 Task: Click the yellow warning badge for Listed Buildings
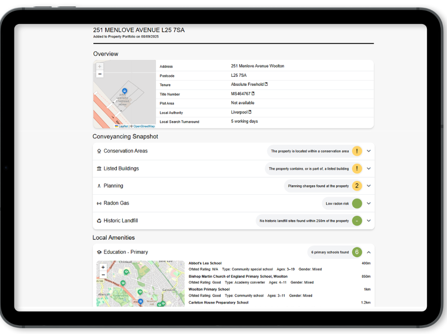click(x=357, y=169)
